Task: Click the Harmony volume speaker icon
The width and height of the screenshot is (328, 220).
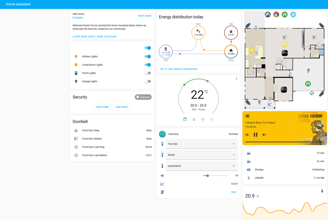Action: coord(162,176)
